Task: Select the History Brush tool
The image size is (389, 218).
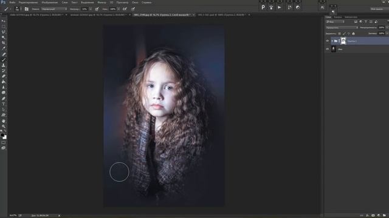Action: click(4, 71)
